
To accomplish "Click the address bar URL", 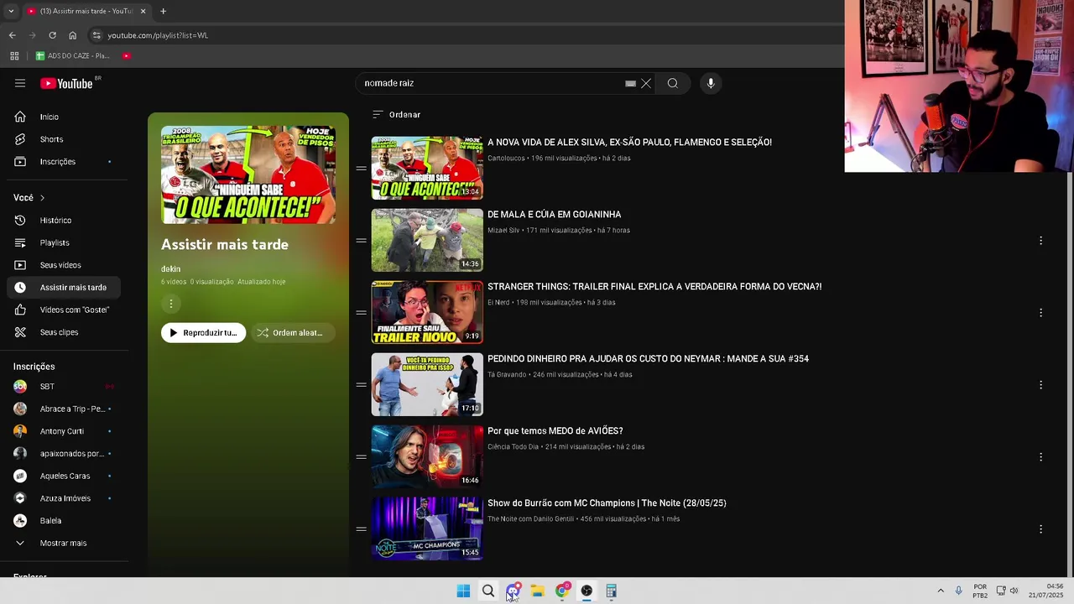I will (x=158, y=35).
